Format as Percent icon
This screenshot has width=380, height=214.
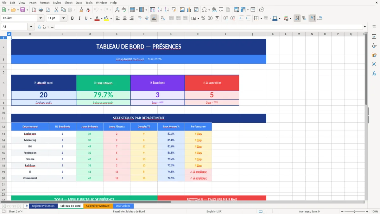click(203, 18)
